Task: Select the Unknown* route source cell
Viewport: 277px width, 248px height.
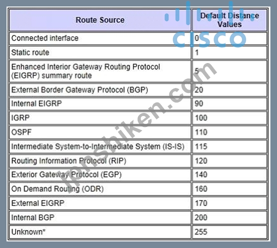Action: click(x=100, y=232)
